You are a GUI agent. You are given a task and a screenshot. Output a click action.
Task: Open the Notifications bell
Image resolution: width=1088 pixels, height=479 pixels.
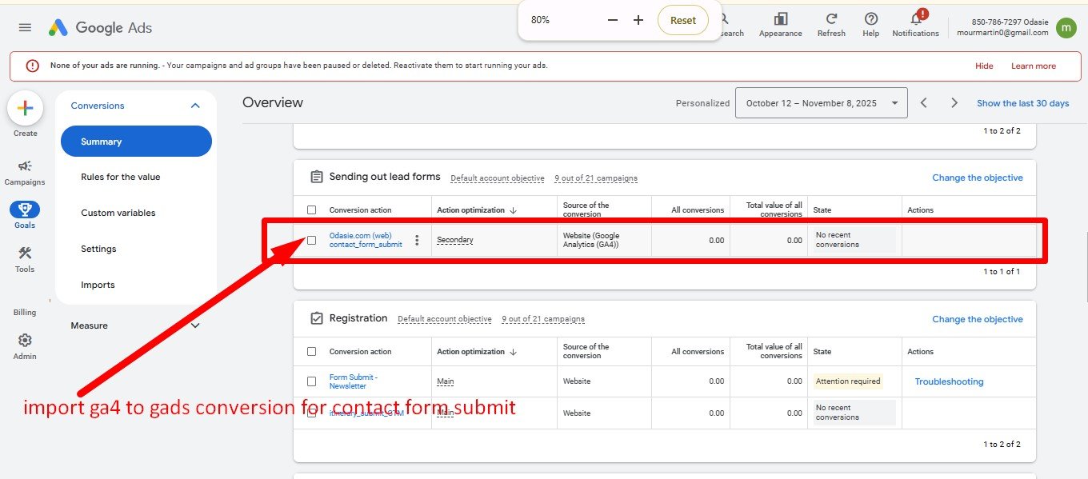[916, 19]
